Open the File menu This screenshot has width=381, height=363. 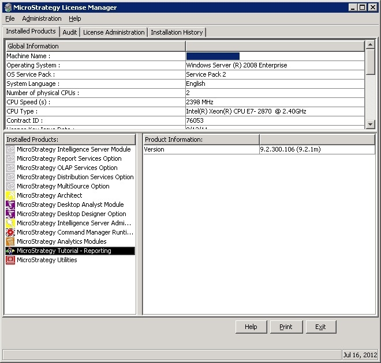click(10, 18)
